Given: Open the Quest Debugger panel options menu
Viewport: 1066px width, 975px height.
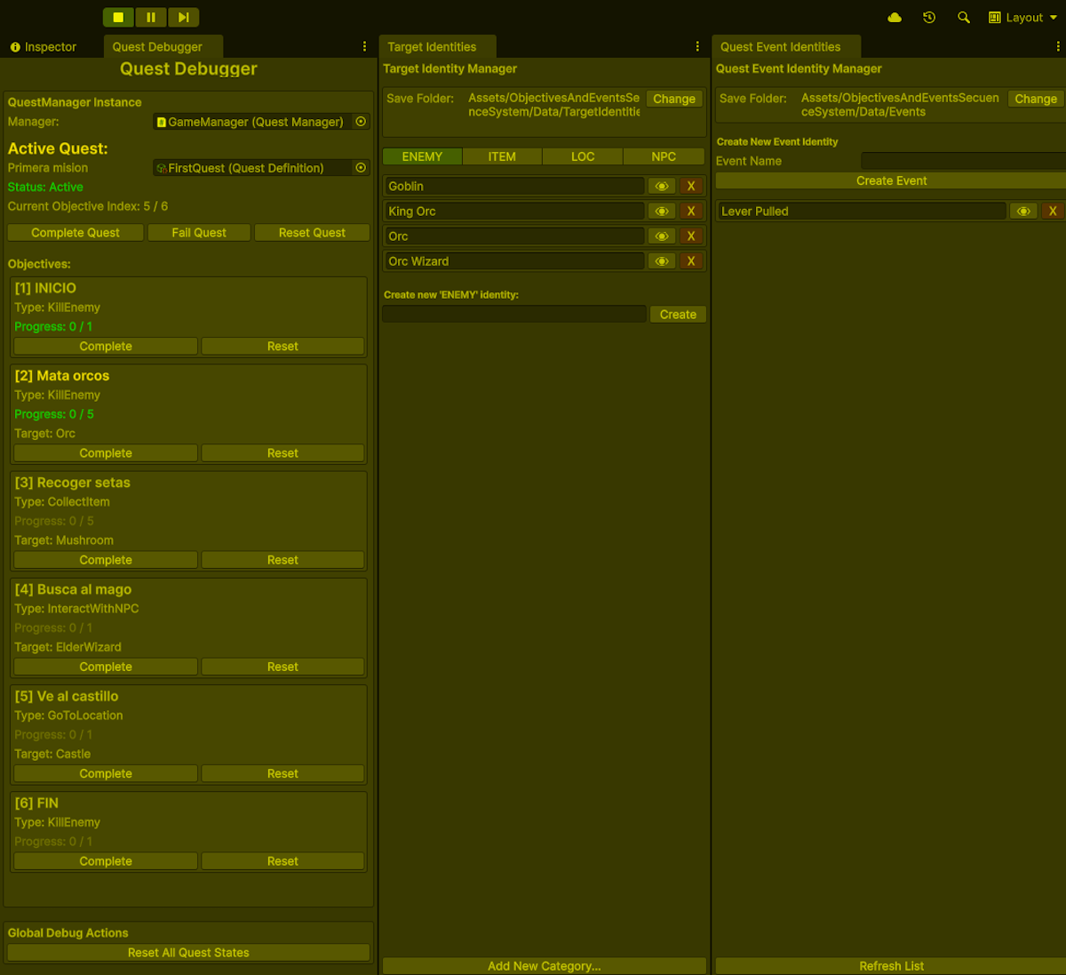Looking at the screenshot, I should [x=364, y=47].
